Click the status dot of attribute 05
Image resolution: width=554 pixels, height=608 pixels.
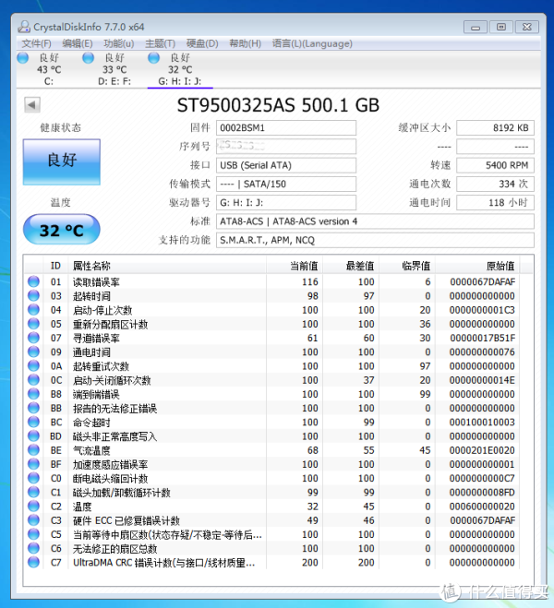point(34,324)
